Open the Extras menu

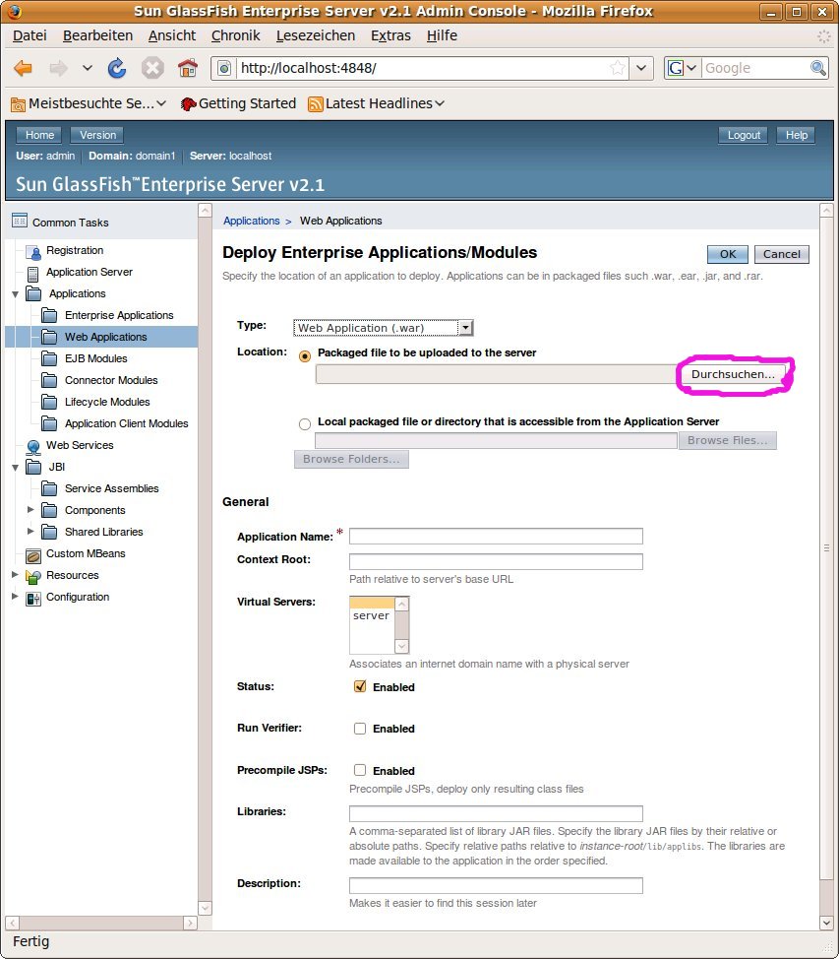(x=390, y=35)
